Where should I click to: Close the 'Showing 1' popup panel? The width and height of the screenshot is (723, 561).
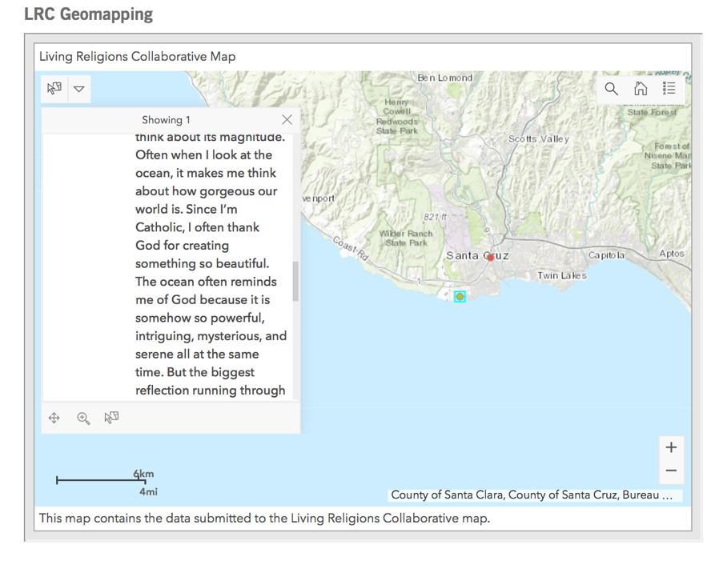(287, 120)
